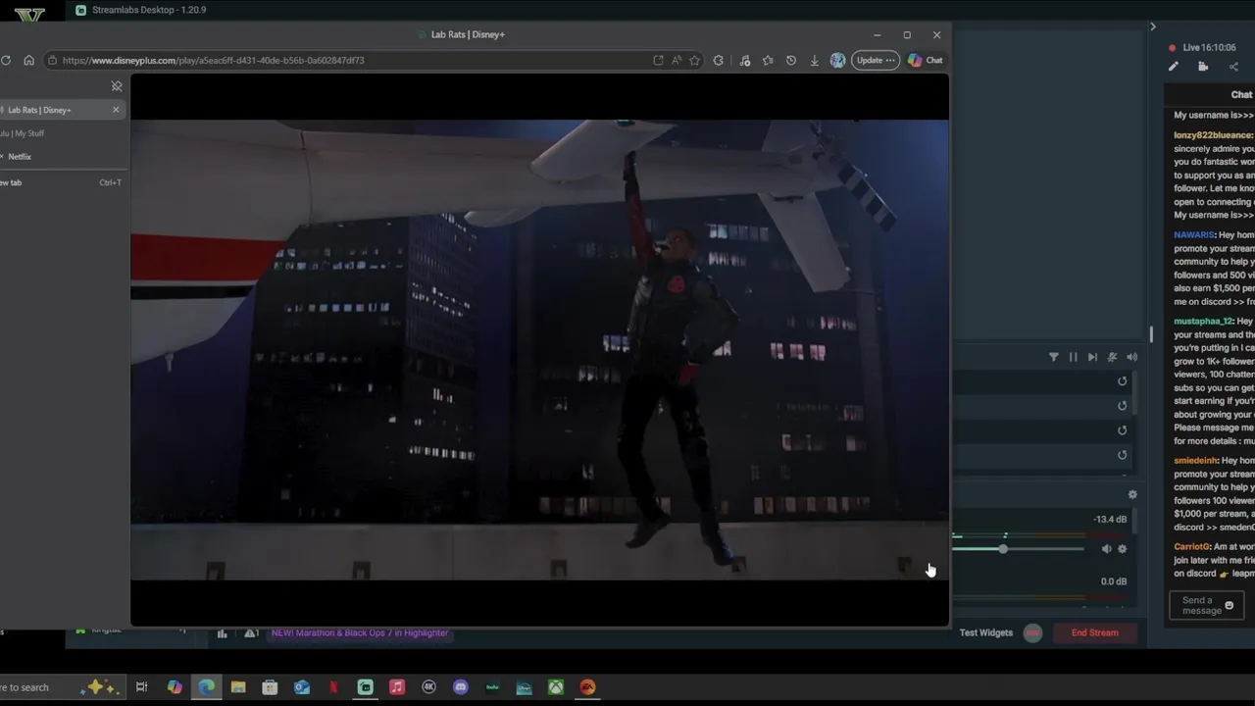Go to the browser home page
The image size is (1255, 706).
28,60
